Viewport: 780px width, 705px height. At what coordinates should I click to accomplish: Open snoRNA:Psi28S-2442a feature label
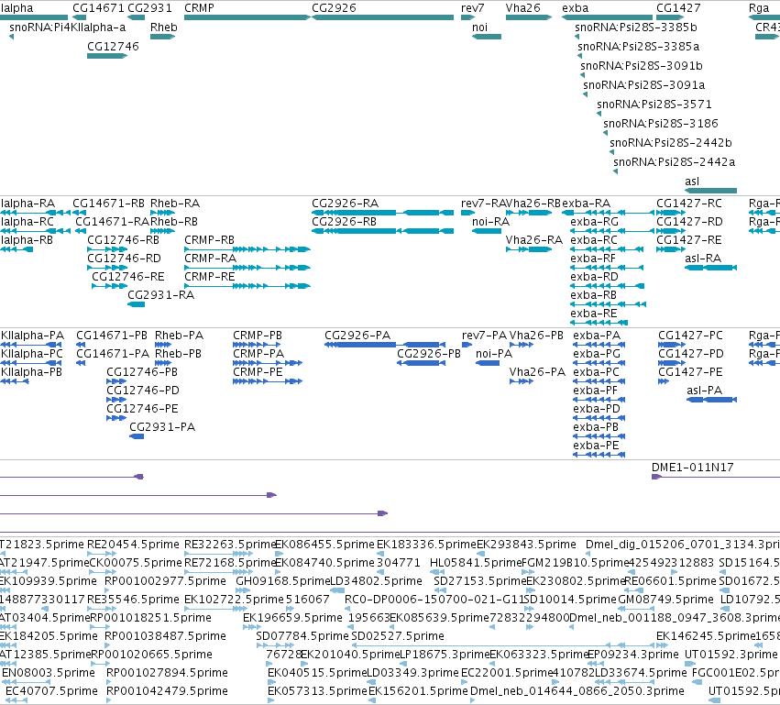[x=674, y=161]
